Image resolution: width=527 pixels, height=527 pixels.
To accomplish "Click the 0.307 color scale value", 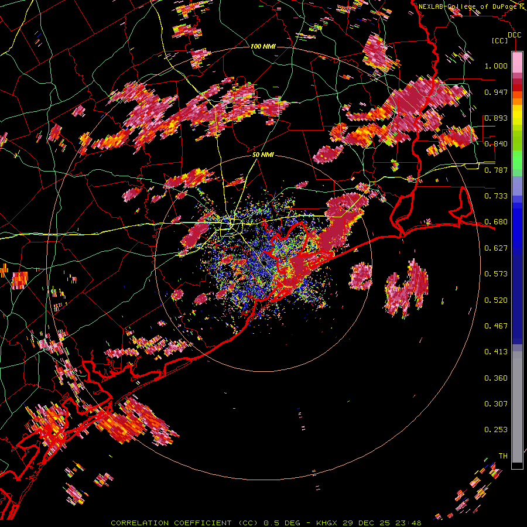I will tap(496, 404).
